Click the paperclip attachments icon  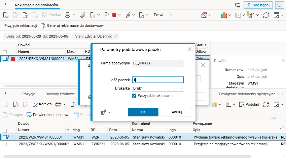tap(82, 15)
